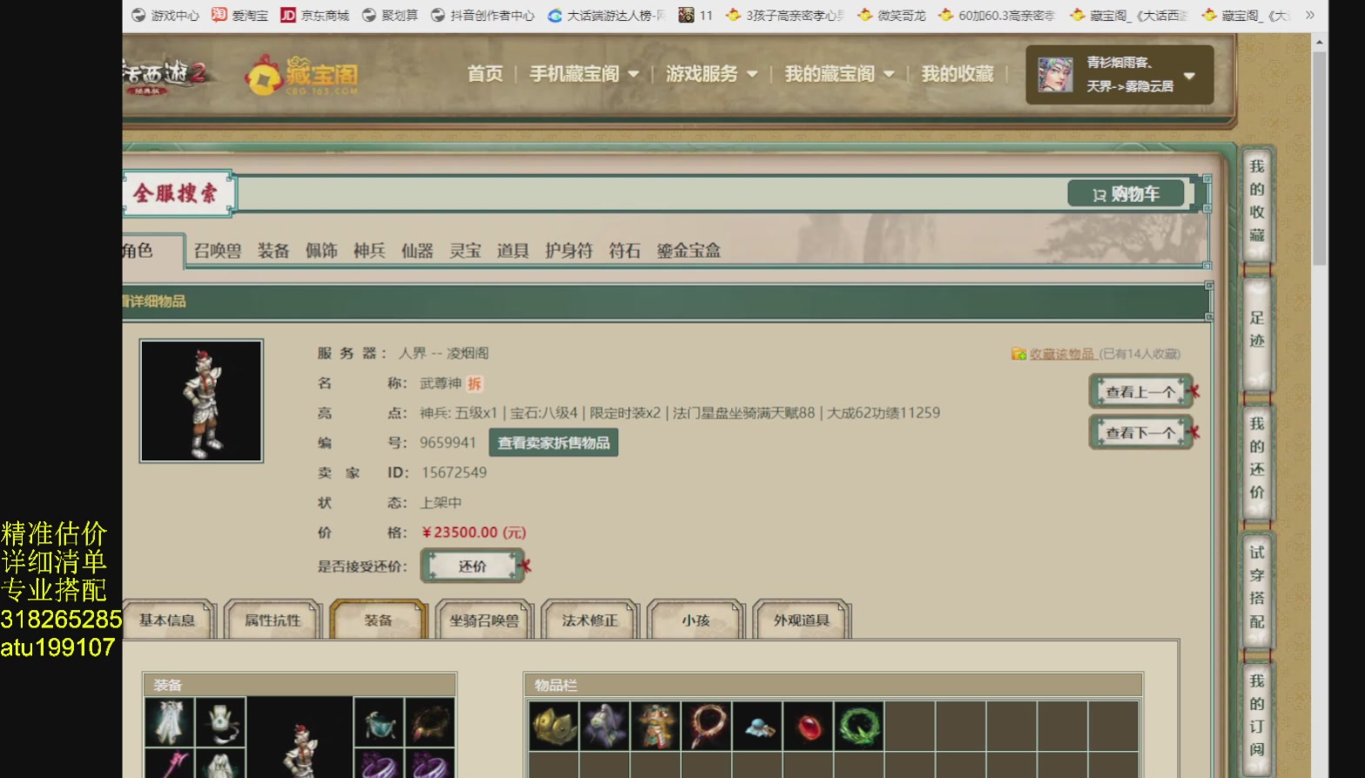Click the dark bead necklace equipment icon
The width and height of the screenshot is (1365, 778).
point(430,722)
